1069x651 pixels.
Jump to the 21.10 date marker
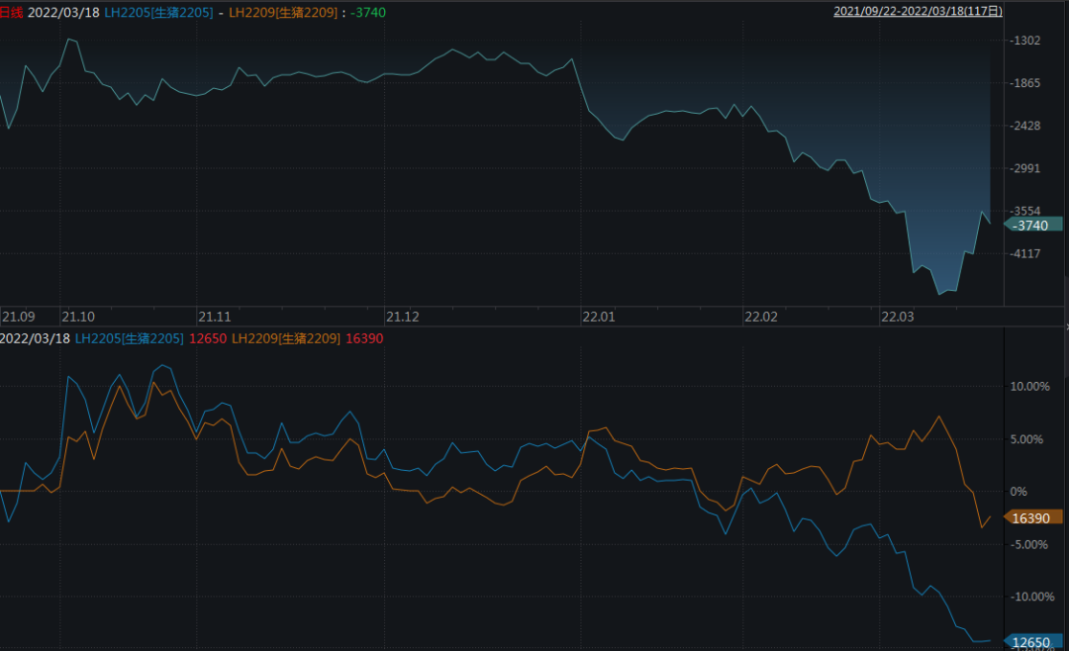pos(78,317)
